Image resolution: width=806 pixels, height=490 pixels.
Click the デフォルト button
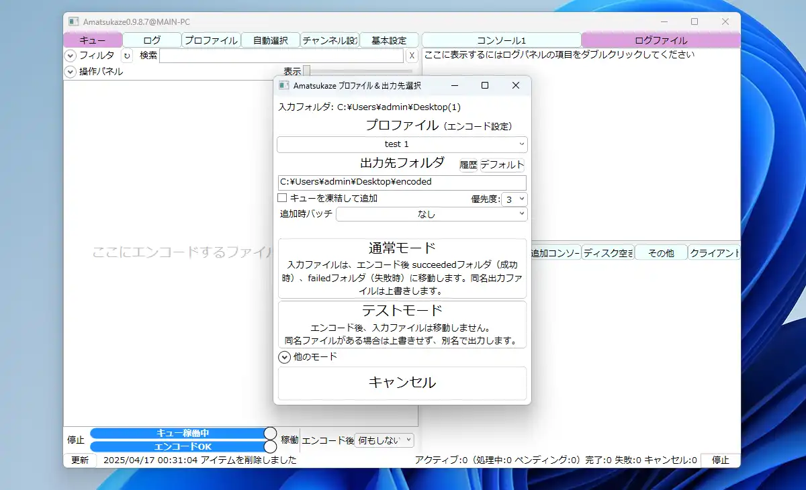pyautogui.click(x=502, y=164)
